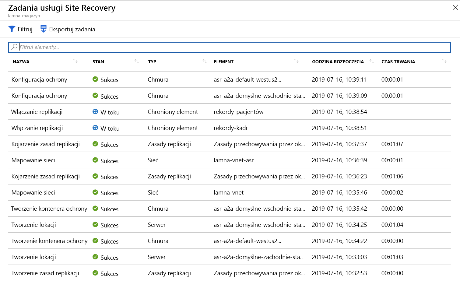The width and height of the screenshot is (460, 288).
Task: Click in-progress icon for rekordy-kadr job
Action: coord(95,128)
